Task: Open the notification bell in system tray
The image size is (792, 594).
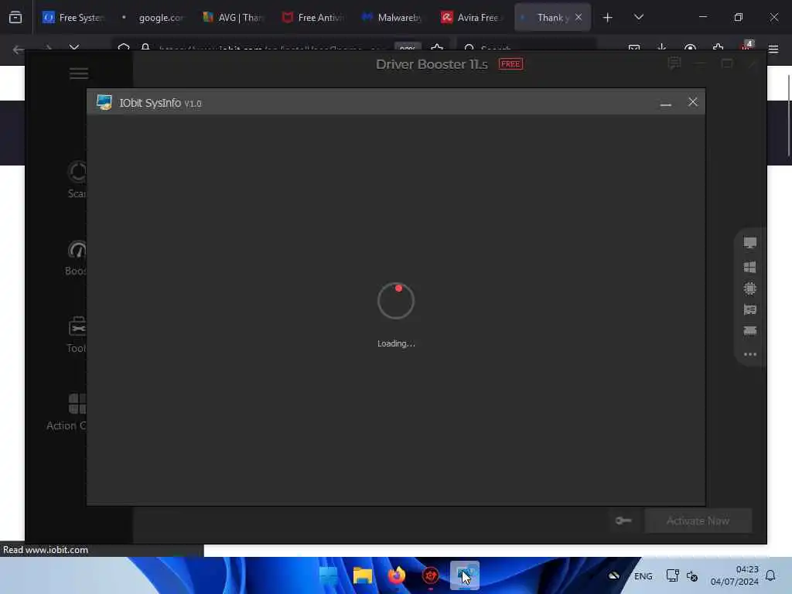Action: point(770,575)
